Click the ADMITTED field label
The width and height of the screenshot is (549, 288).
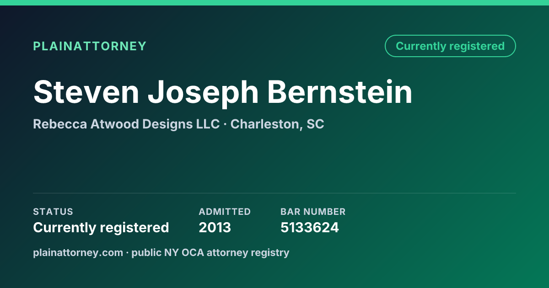[225, 212]
